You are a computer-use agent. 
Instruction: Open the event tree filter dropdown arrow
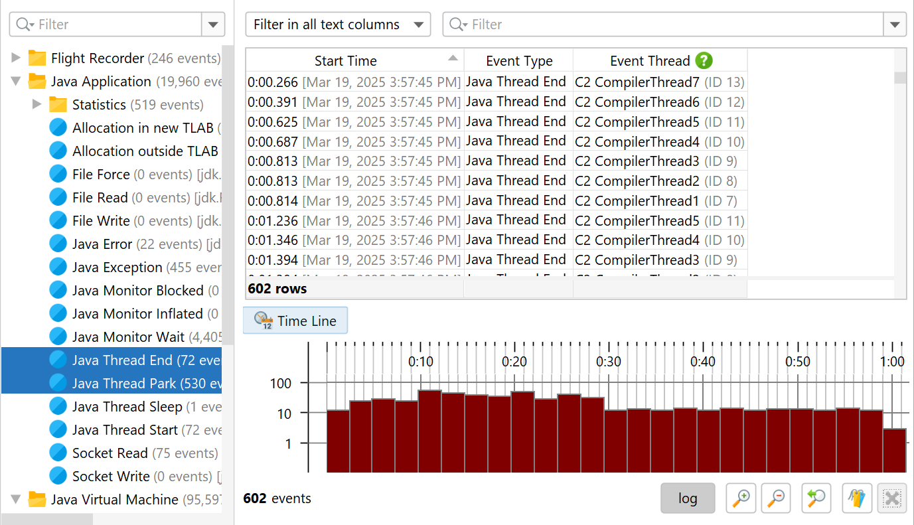213,25
